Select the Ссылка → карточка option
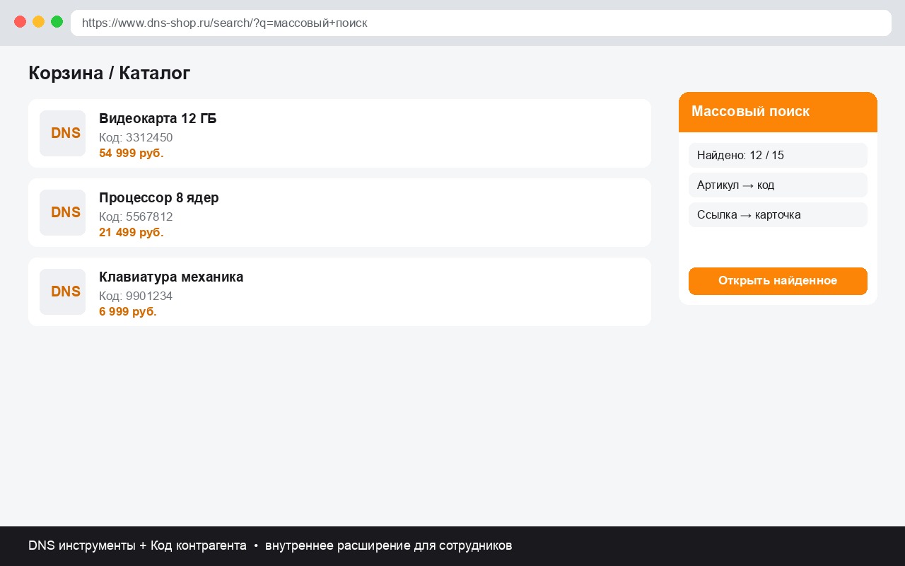The width and height of the screenshot is (905, 566). pos(778,214)
